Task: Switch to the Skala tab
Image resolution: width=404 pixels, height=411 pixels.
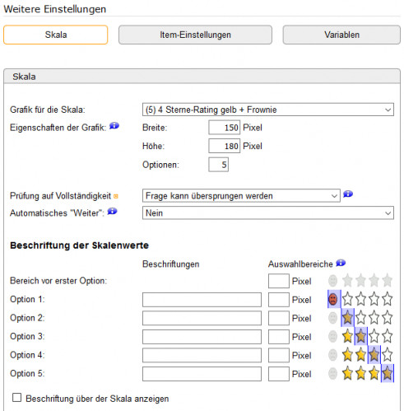Action: pyautogui.click(x=56, y=35)
